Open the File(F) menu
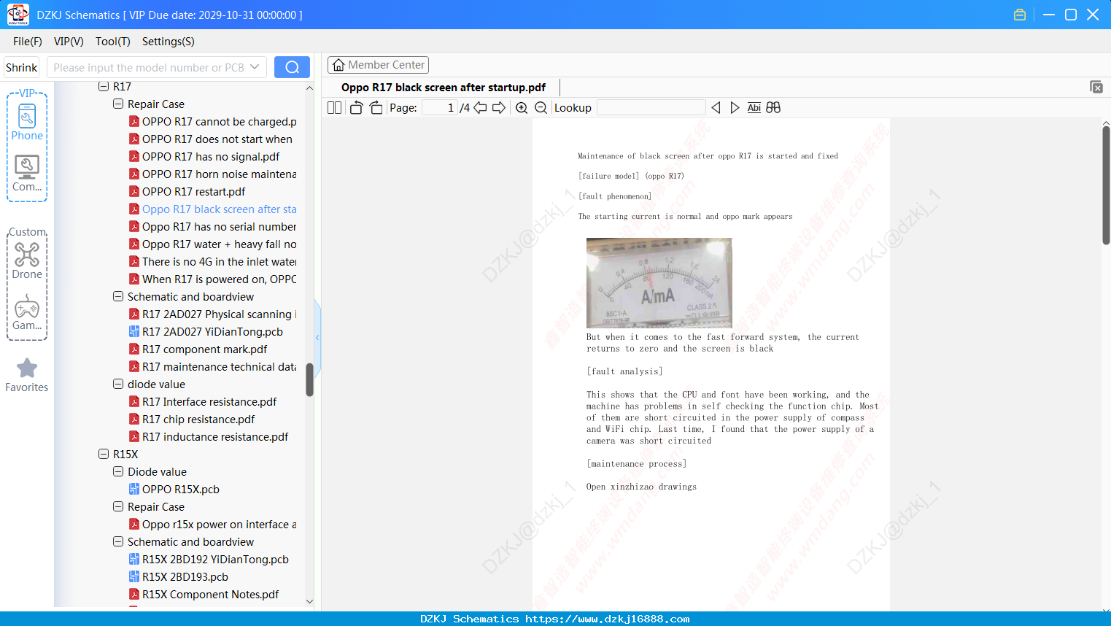 [x=28, y=42]
